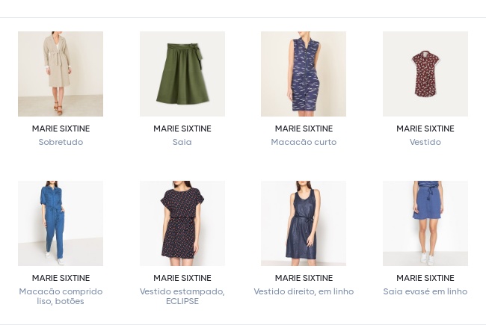Click MARIE SIXTINE brand above Vestido estampado
Image resolution: width=486 pixels, height=325 pixels.
tap(182, 278)
